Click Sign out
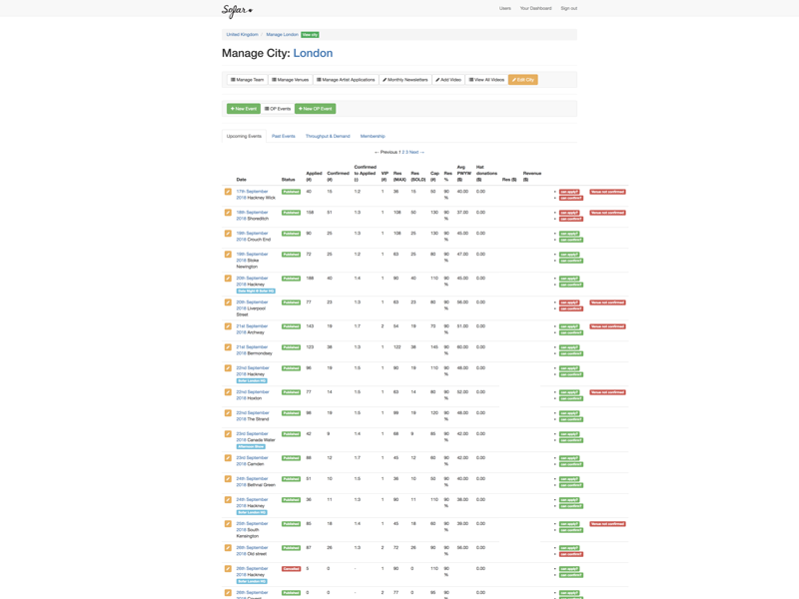This screenshot has height=599, width=799. (x=568, y=8)
